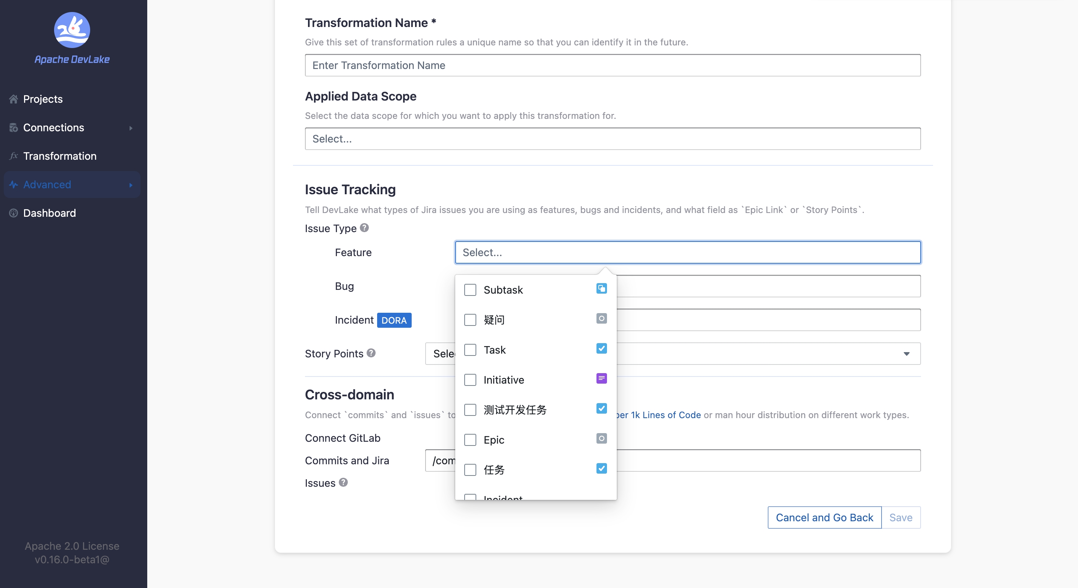Viewport: 1078px width, 588px height.
Task: Focus the Transformation Name input field
Action: (x=613, y=65)
